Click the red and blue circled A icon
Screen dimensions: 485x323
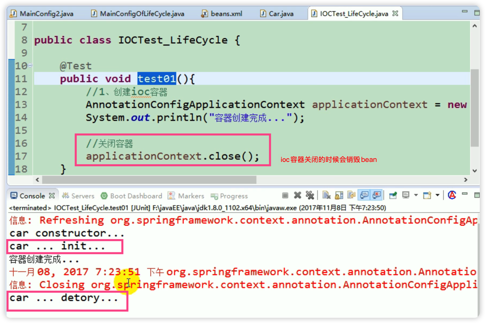452,195
